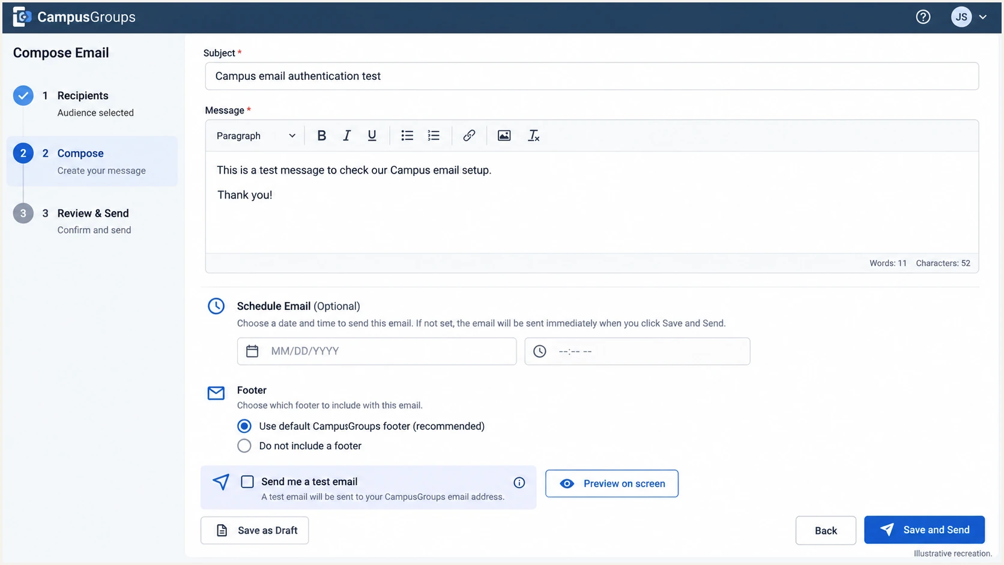1004x565 pixels.
Task: Click inside the message body editor
Action: coord(591,202)
